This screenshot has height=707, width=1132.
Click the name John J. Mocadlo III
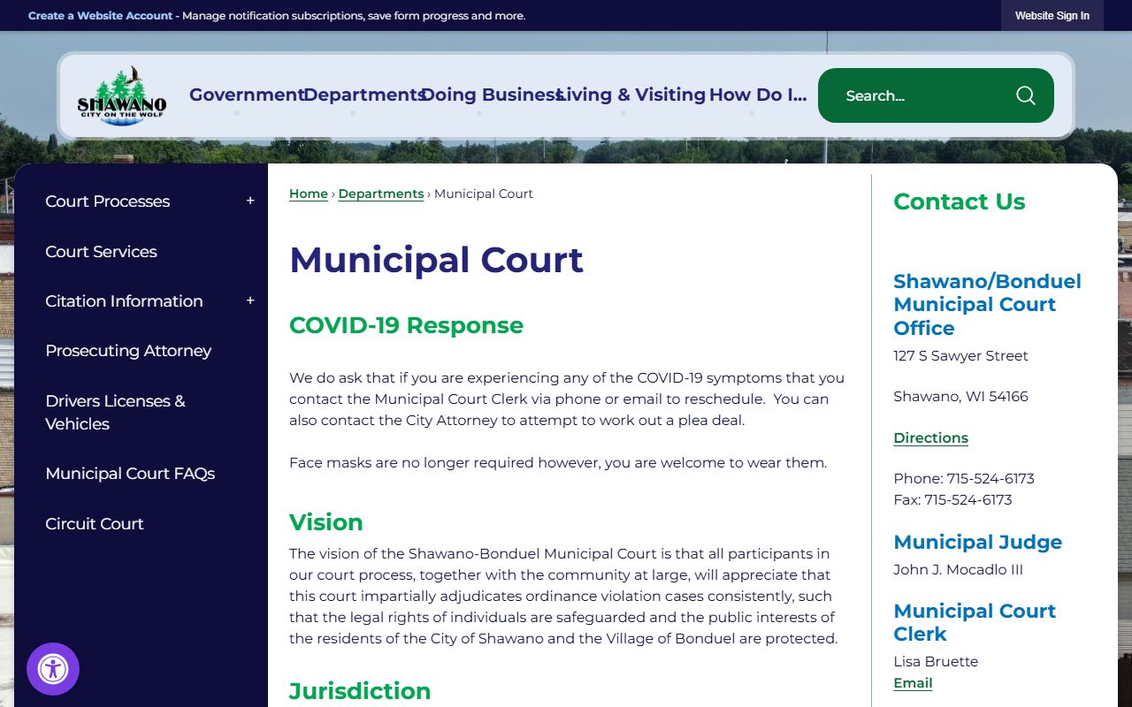958,570
